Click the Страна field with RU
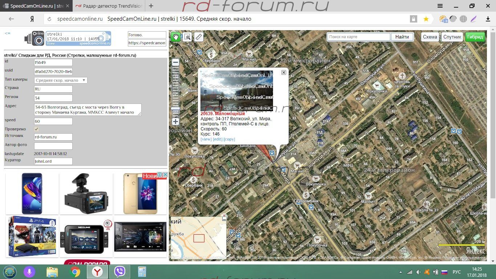This screenshot has width=496, height=279. [x=53, y=89]
